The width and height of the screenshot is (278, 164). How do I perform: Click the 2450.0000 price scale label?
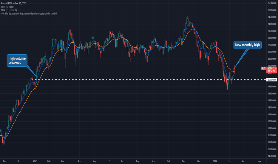tap(272, 17)
